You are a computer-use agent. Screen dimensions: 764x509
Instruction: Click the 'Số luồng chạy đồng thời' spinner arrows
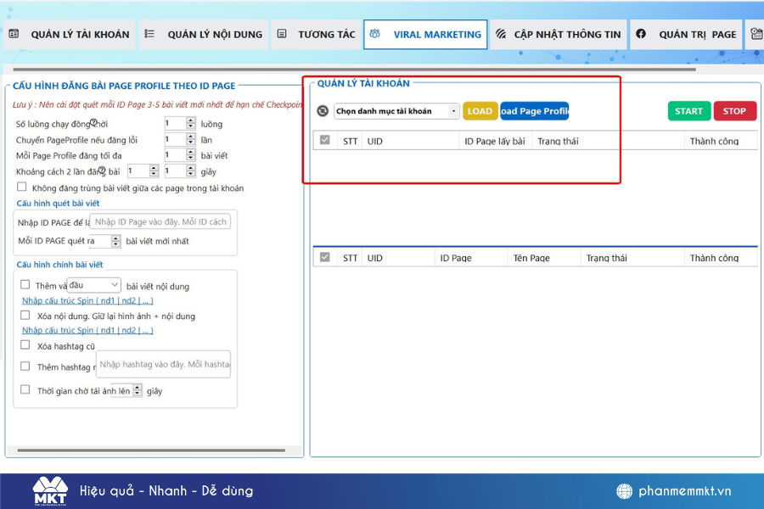(190, 123)
